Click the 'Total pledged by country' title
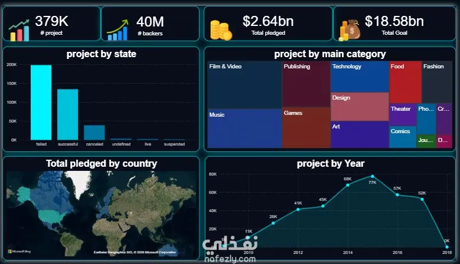This screenshot has width=460, height=264. pyautogui.click(x=101, y=163)
